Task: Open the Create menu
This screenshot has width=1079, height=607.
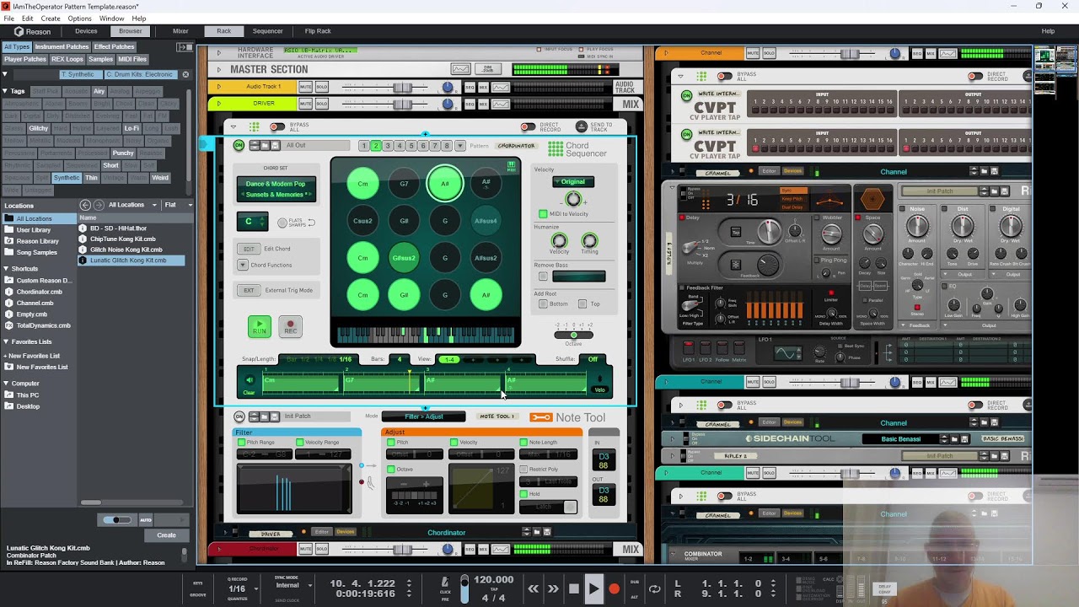Action: point(51,19)
